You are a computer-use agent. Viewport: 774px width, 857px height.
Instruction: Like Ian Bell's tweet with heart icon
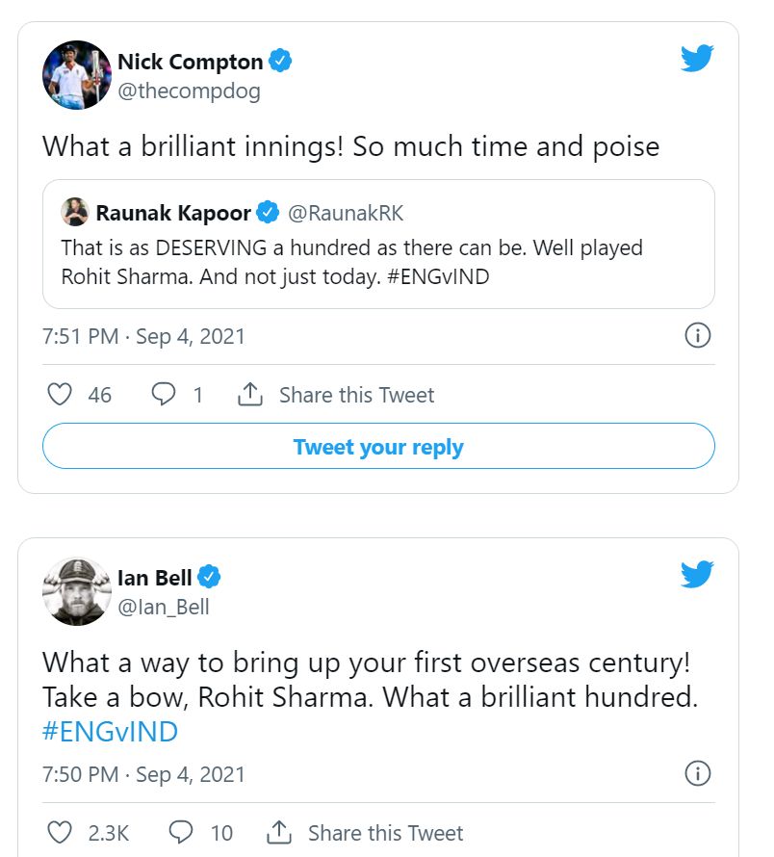[60, 832]
